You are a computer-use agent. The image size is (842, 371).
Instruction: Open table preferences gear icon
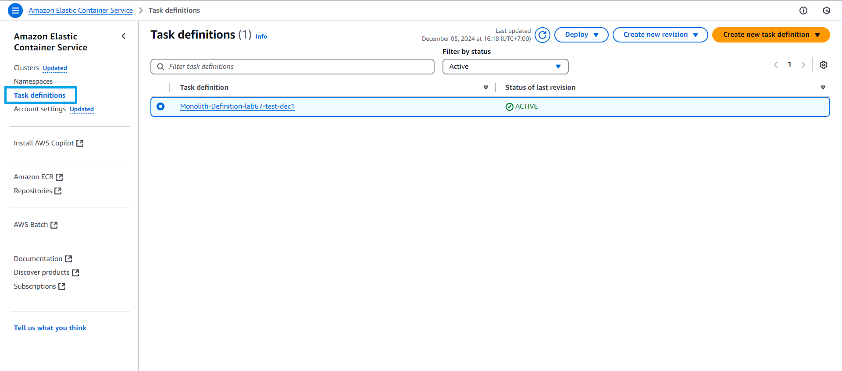pyautogui.click(x=824, y=65)
